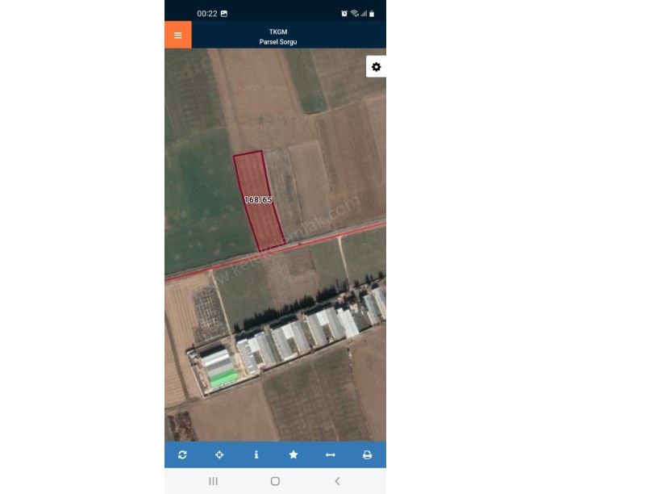Select the measure distance arrow icon
This screenshot has height=494, width=658.
pos(331,454)
